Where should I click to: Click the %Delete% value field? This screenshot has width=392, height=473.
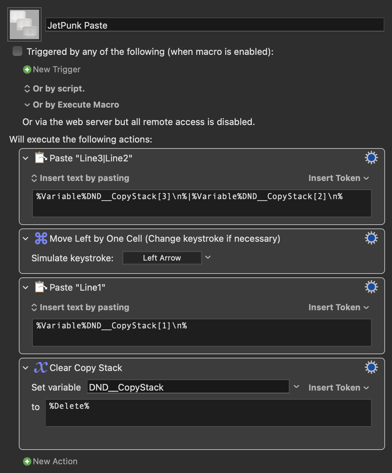click(x=208, y=413)
